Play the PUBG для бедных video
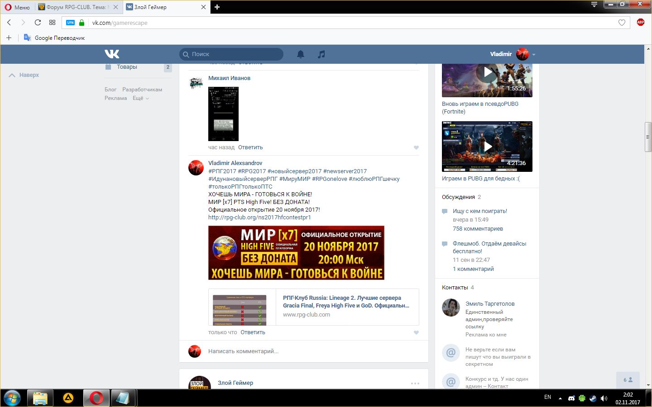This screenshot has width=652, height=407. (487, 147)
